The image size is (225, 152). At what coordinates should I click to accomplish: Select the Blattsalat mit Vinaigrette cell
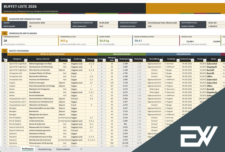[43, 89]
